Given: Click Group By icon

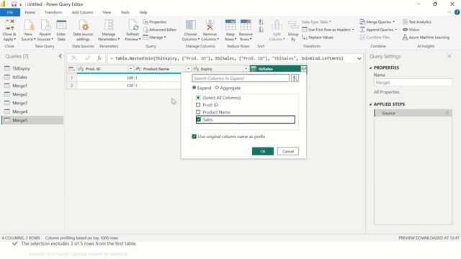Looking at the screenshot, I should pyautogui.click(x=293, y=25).
